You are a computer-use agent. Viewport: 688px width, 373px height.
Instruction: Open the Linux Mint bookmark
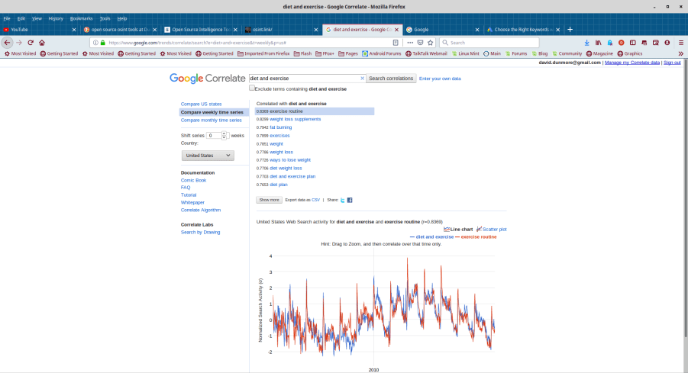(465, 53)
